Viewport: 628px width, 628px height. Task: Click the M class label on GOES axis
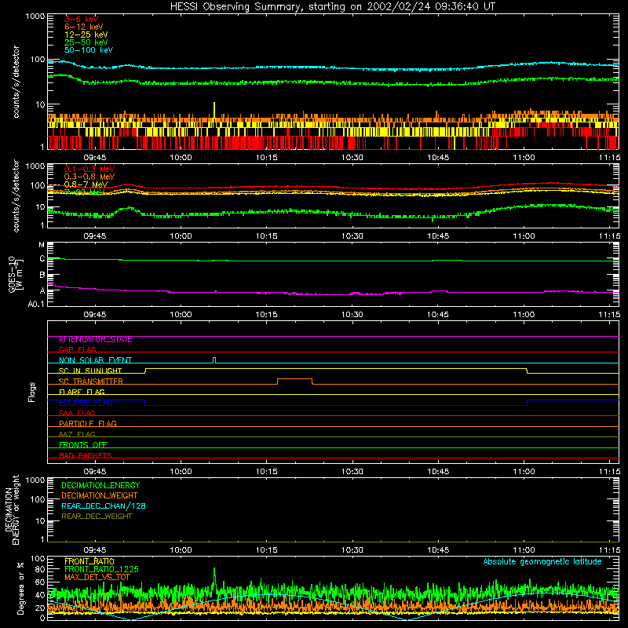pyautogui.click(x=42, y=245)
